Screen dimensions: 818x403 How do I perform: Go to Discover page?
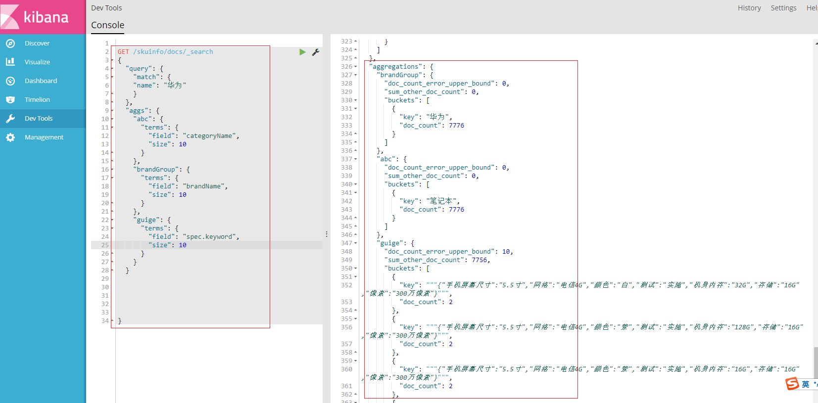(x=37, y=44)
